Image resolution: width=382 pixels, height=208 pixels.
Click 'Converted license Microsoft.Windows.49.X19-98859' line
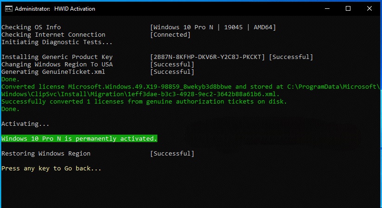pos(190,87)
